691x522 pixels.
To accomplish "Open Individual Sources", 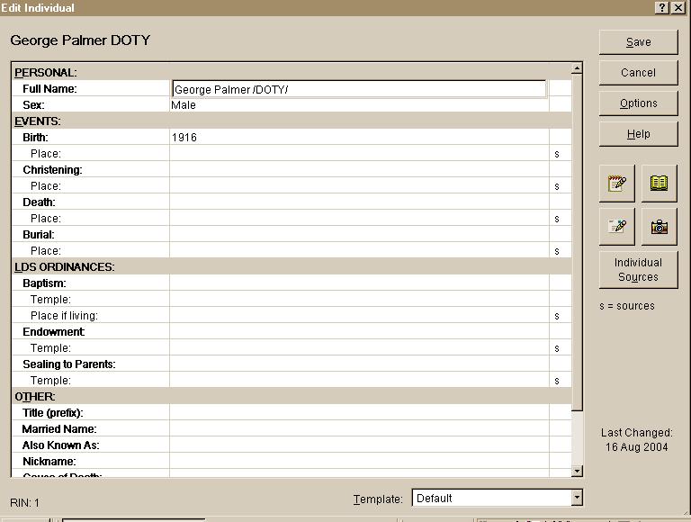I will click(638, 270).
